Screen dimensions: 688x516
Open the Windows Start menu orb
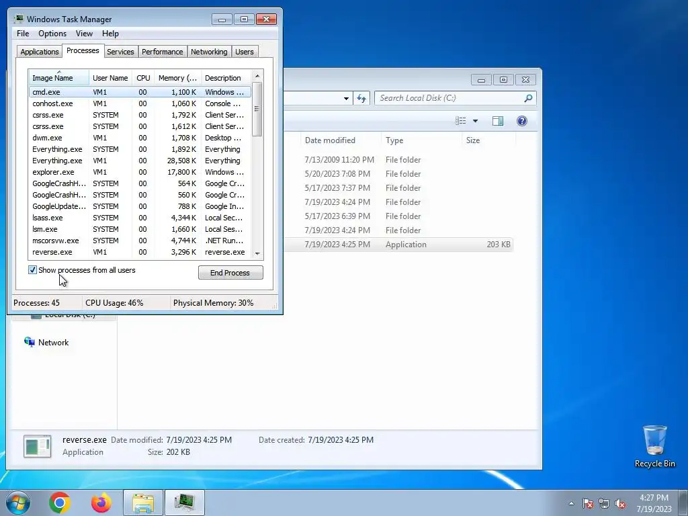tap(18, 503)
